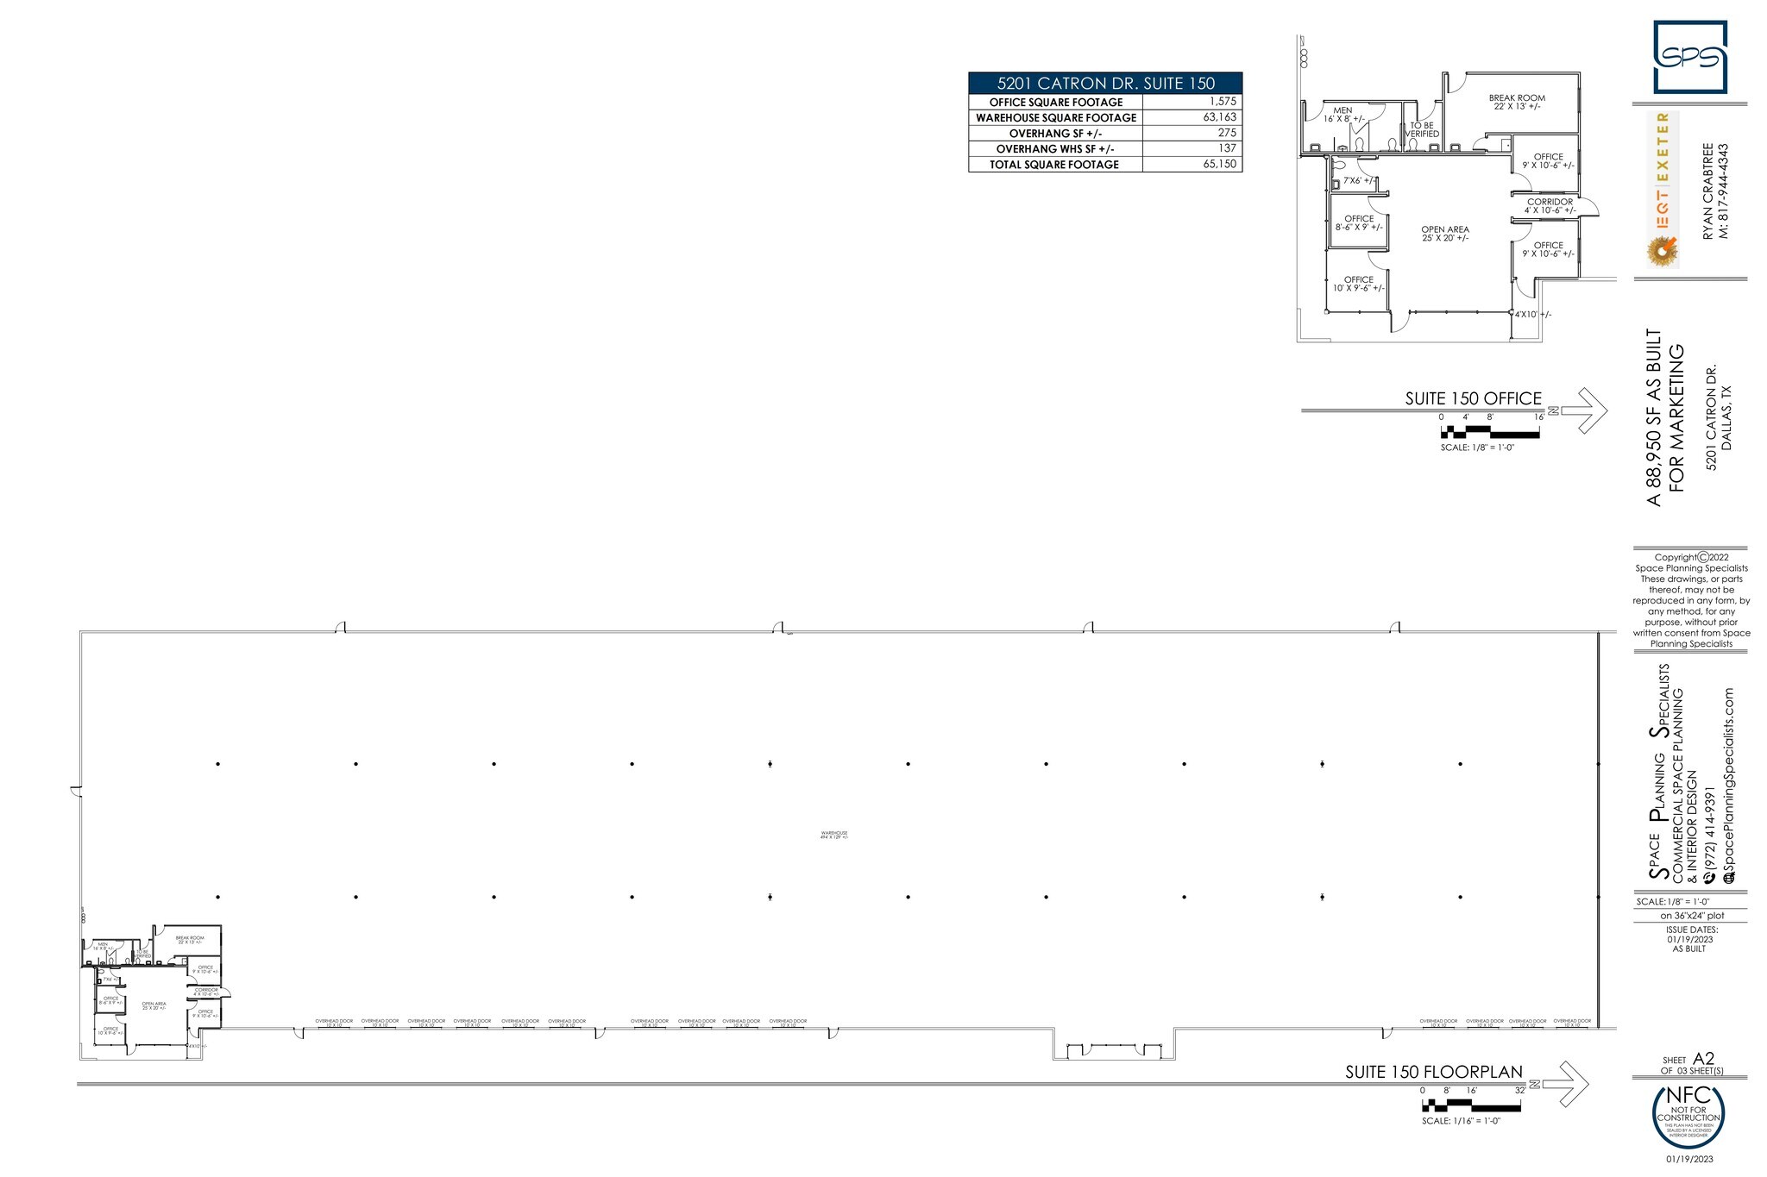Click the NFC Not For Construction stamp

point(1688,1117)
